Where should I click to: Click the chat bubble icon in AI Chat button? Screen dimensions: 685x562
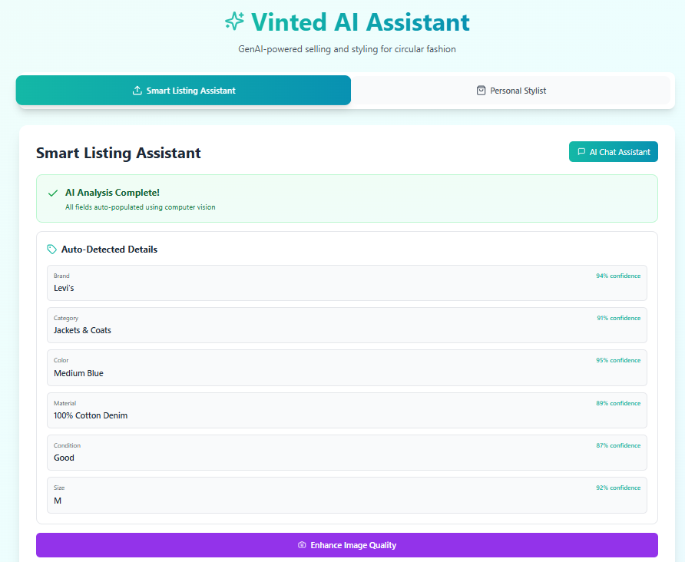click(581, 152)
